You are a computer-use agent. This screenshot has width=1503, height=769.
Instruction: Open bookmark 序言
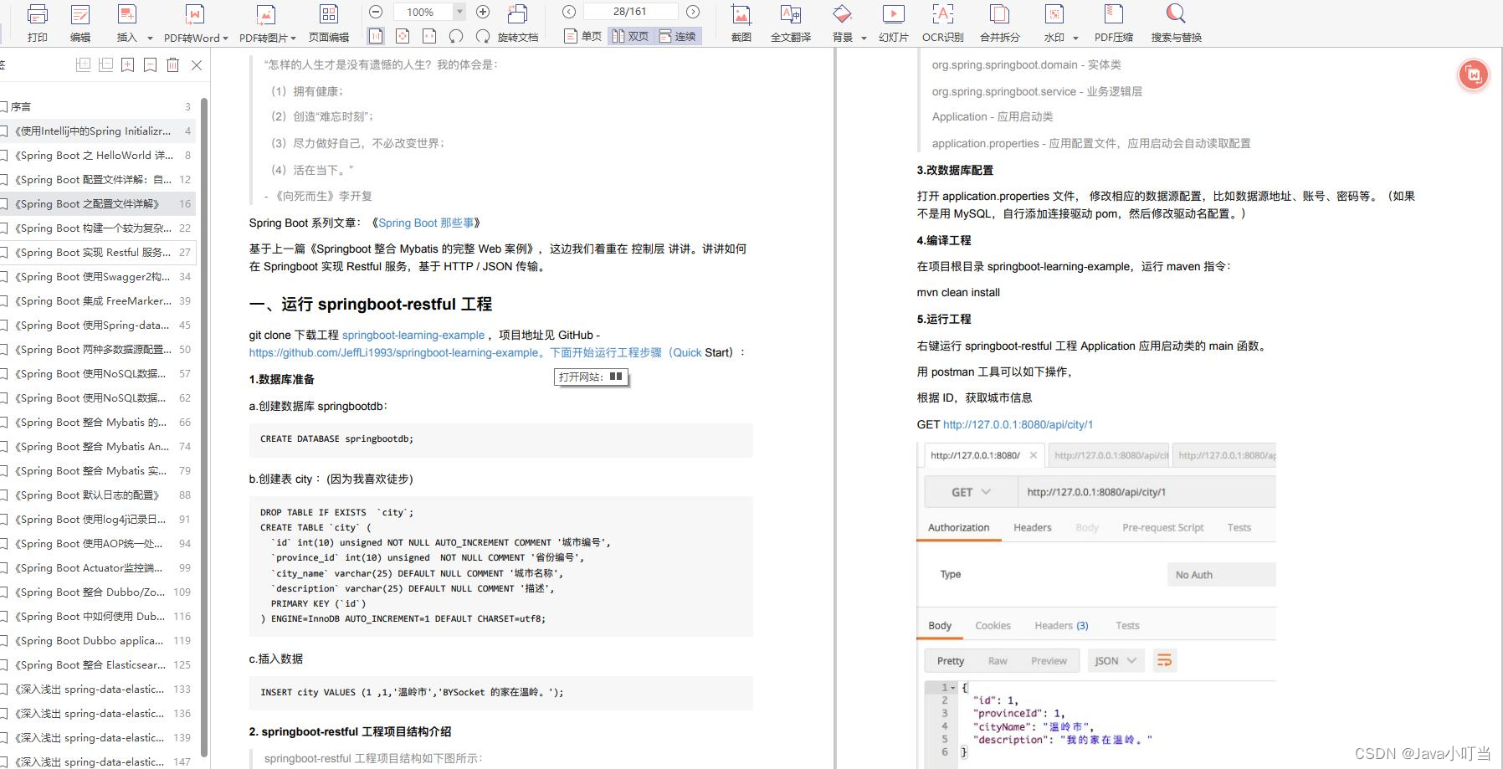(98, 107)
